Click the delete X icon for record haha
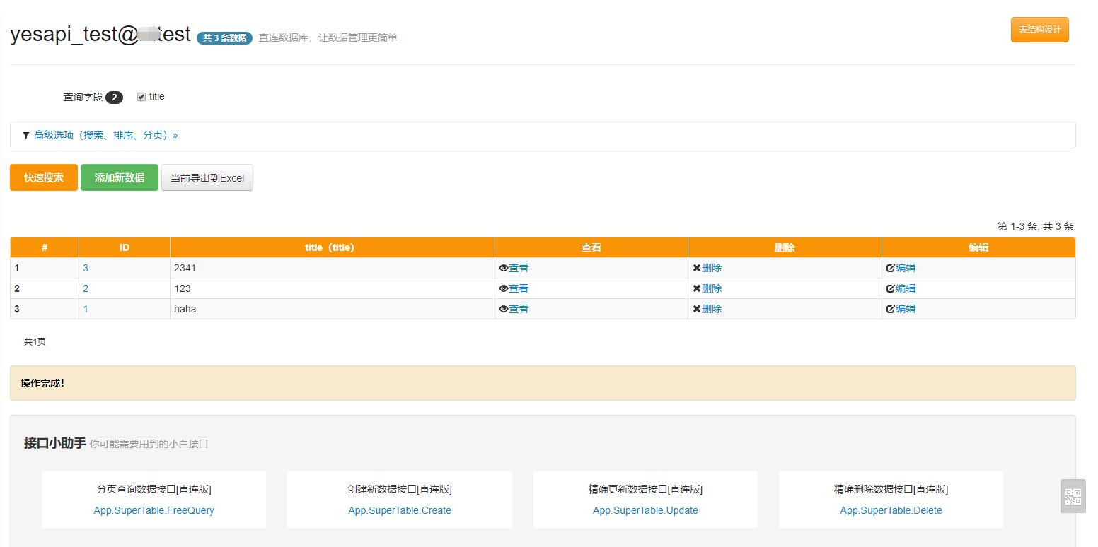The image size is (1098, 547). [698, 309]
